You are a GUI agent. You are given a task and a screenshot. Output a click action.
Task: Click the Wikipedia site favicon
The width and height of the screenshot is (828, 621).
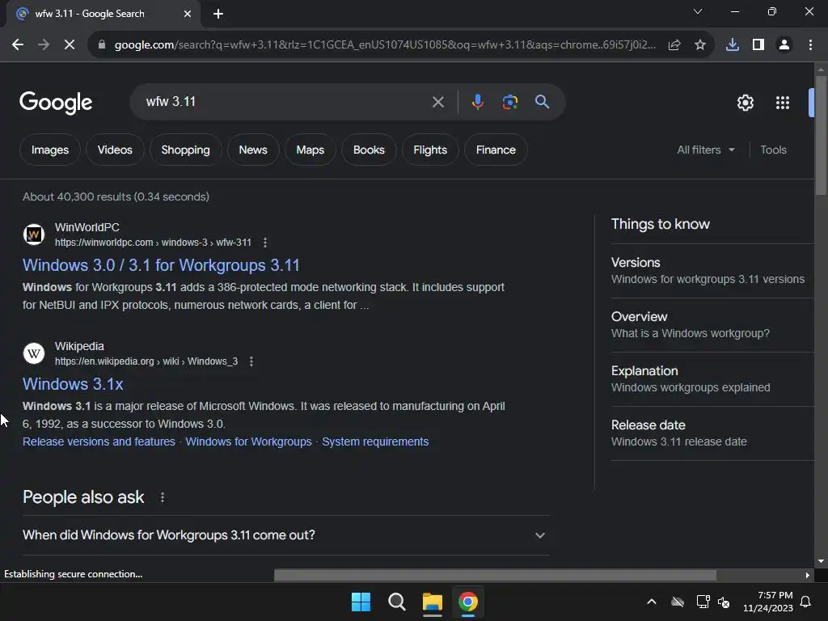point(34,353)
